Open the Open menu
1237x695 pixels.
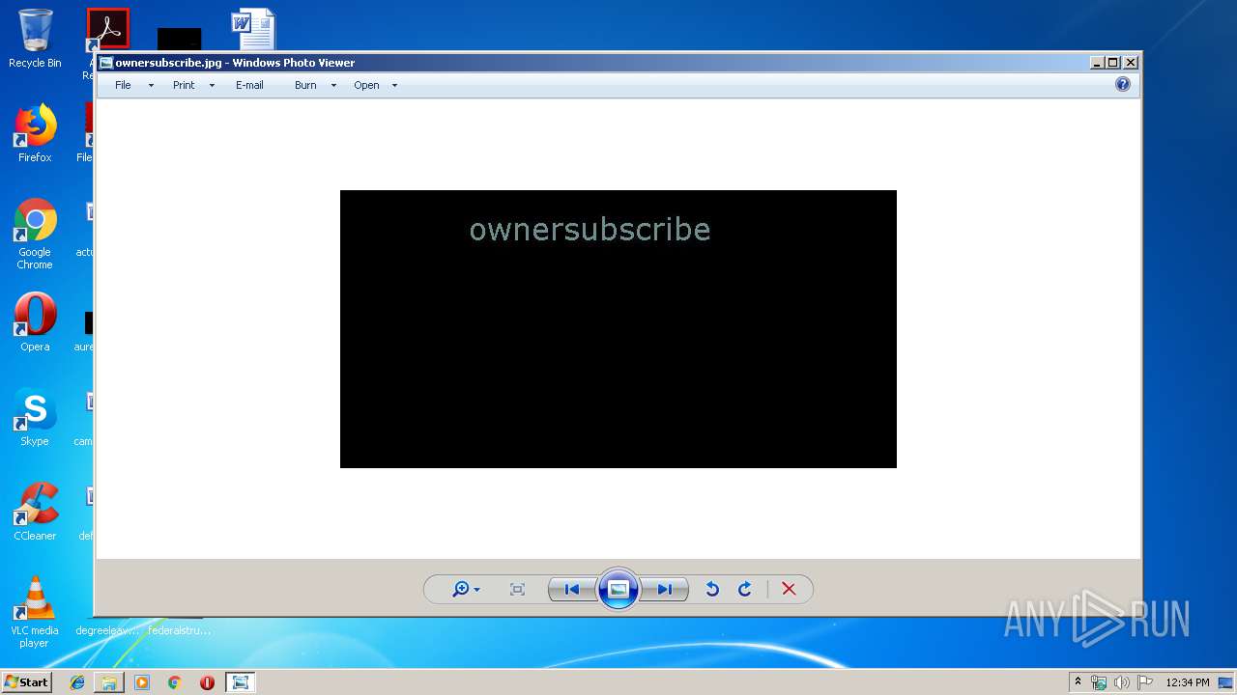coord(366,85)
